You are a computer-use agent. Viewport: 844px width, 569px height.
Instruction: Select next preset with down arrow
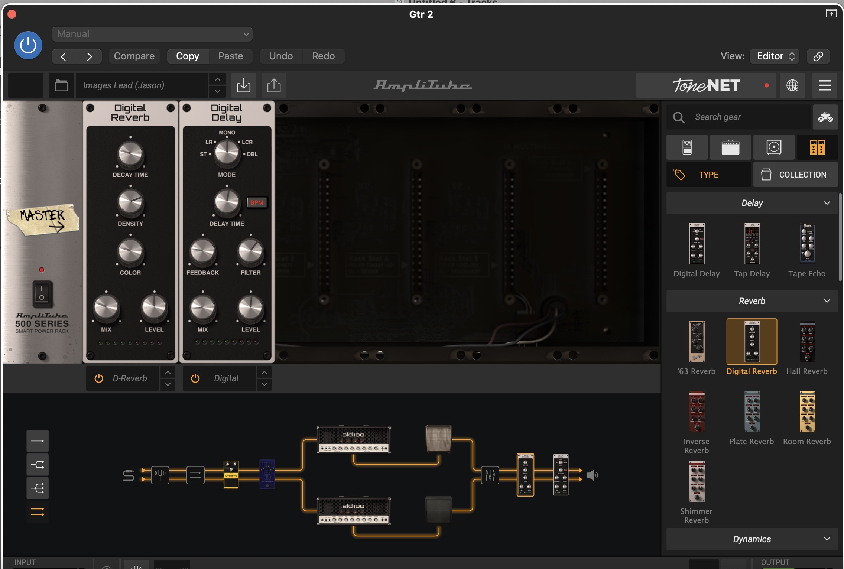pyautogui.click(x=218, y=91)
